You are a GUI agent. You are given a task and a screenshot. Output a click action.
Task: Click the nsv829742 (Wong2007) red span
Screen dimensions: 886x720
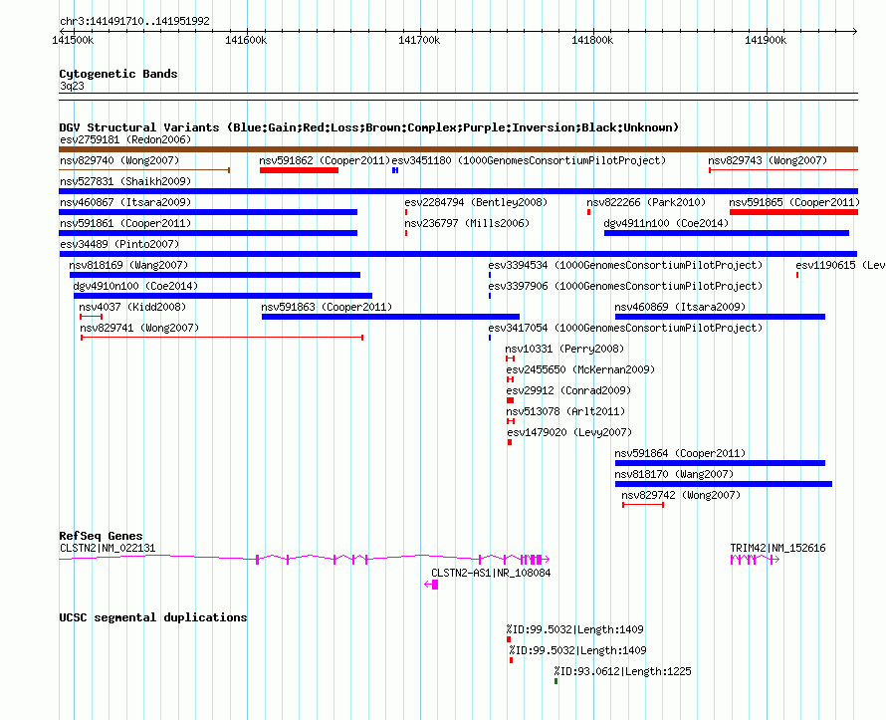coord(643,505)
